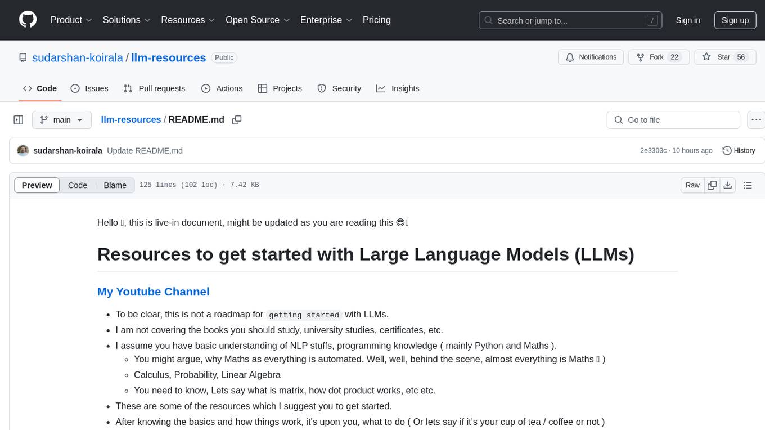Open the Pricing page link

pos(377,20)
